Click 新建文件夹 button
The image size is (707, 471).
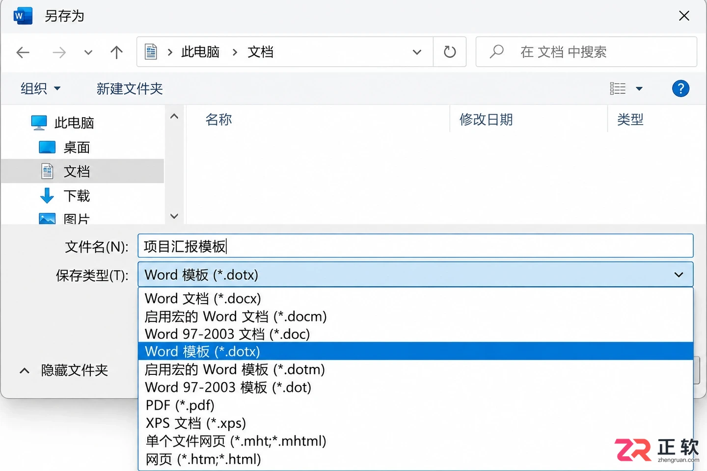pos(130,88)
